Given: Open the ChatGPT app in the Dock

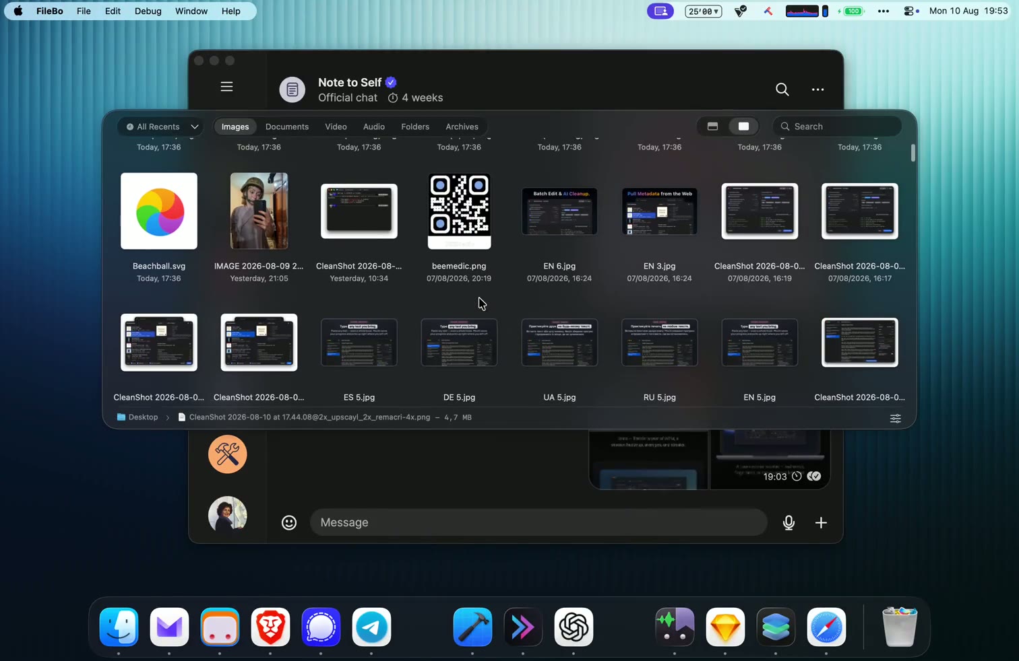Looking at the screenshot, I should pyautogui.click(x=574, y=627).
